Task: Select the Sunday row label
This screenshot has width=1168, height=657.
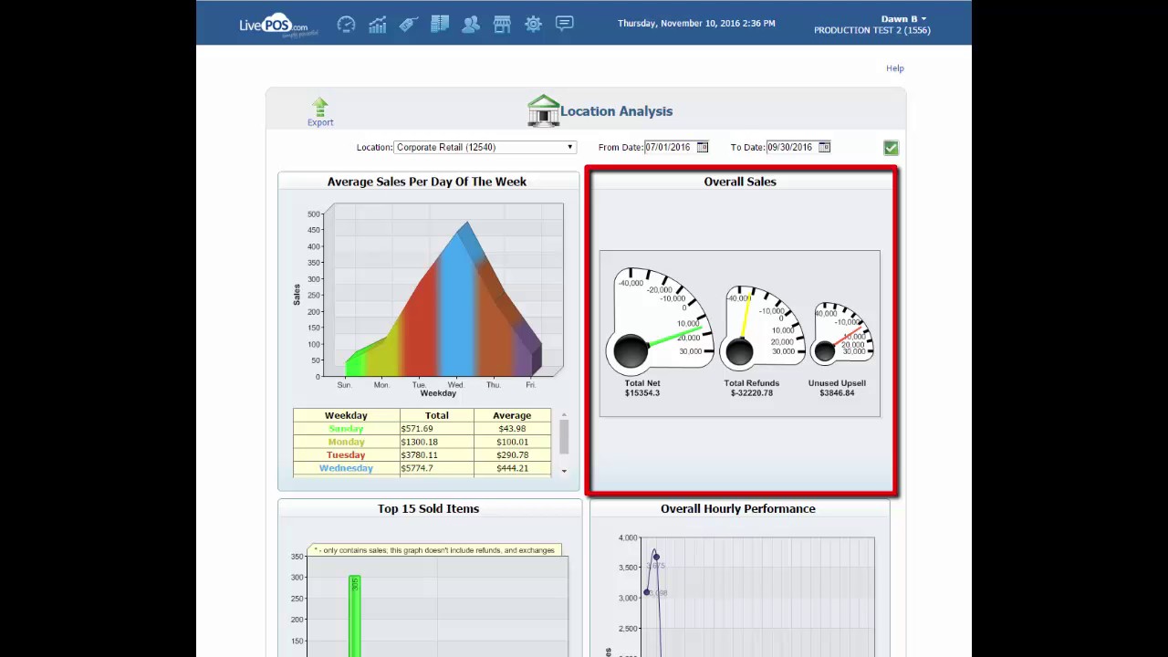Action: point(346,429)
